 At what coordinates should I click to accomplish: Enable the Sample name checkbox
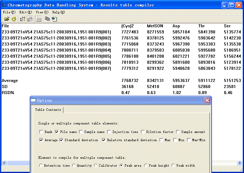click(81, 132)
